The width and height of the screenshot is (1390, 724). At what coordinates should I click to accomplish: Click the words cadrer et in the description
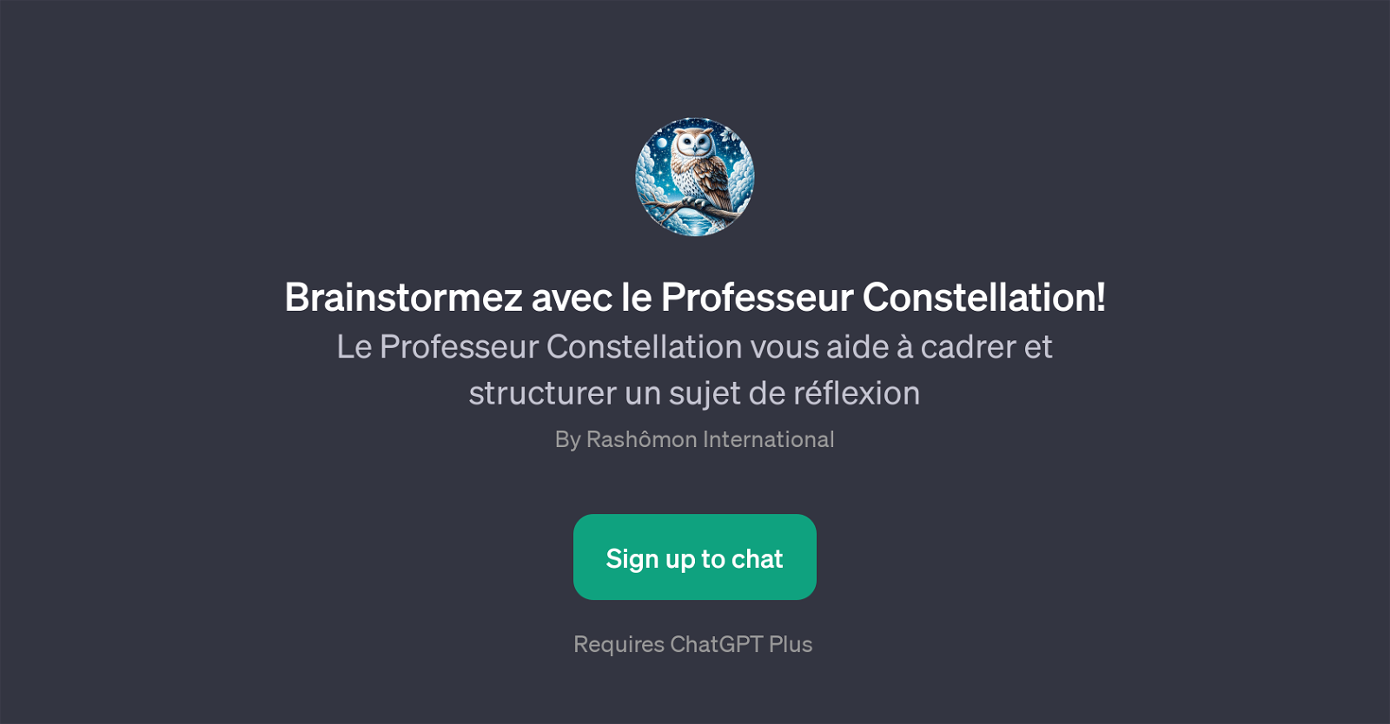point(986,347)
